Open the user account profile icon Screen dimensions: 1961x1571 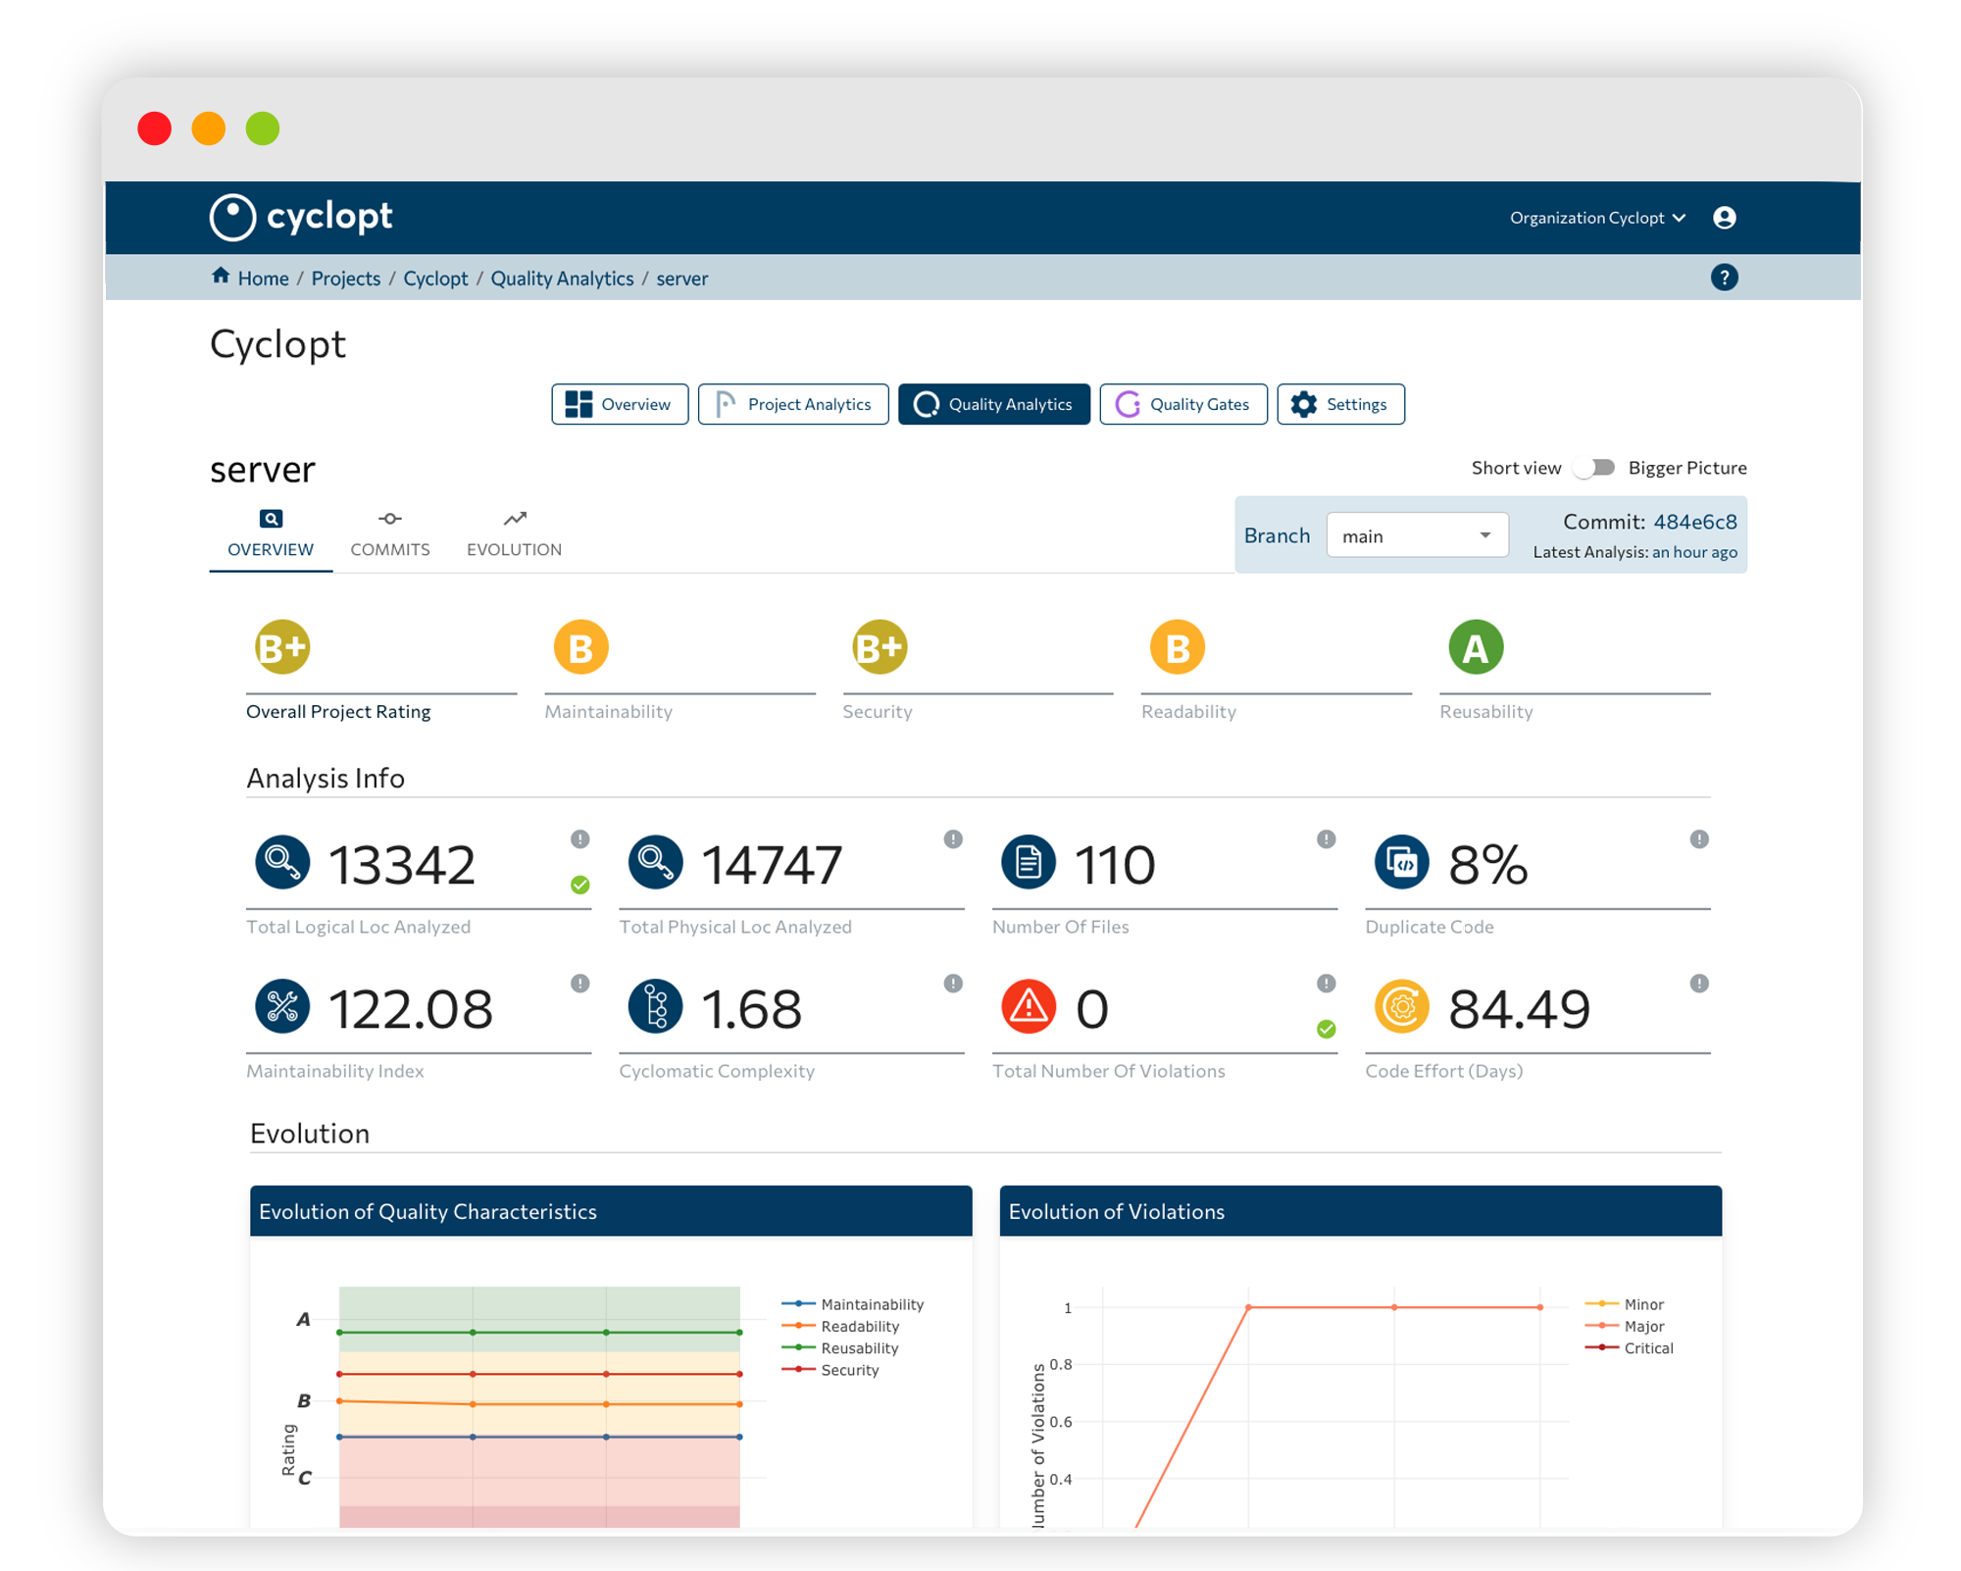1724,218
